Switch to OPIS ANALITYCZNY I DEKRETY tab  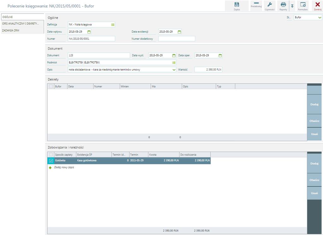(x=22, y=23)
